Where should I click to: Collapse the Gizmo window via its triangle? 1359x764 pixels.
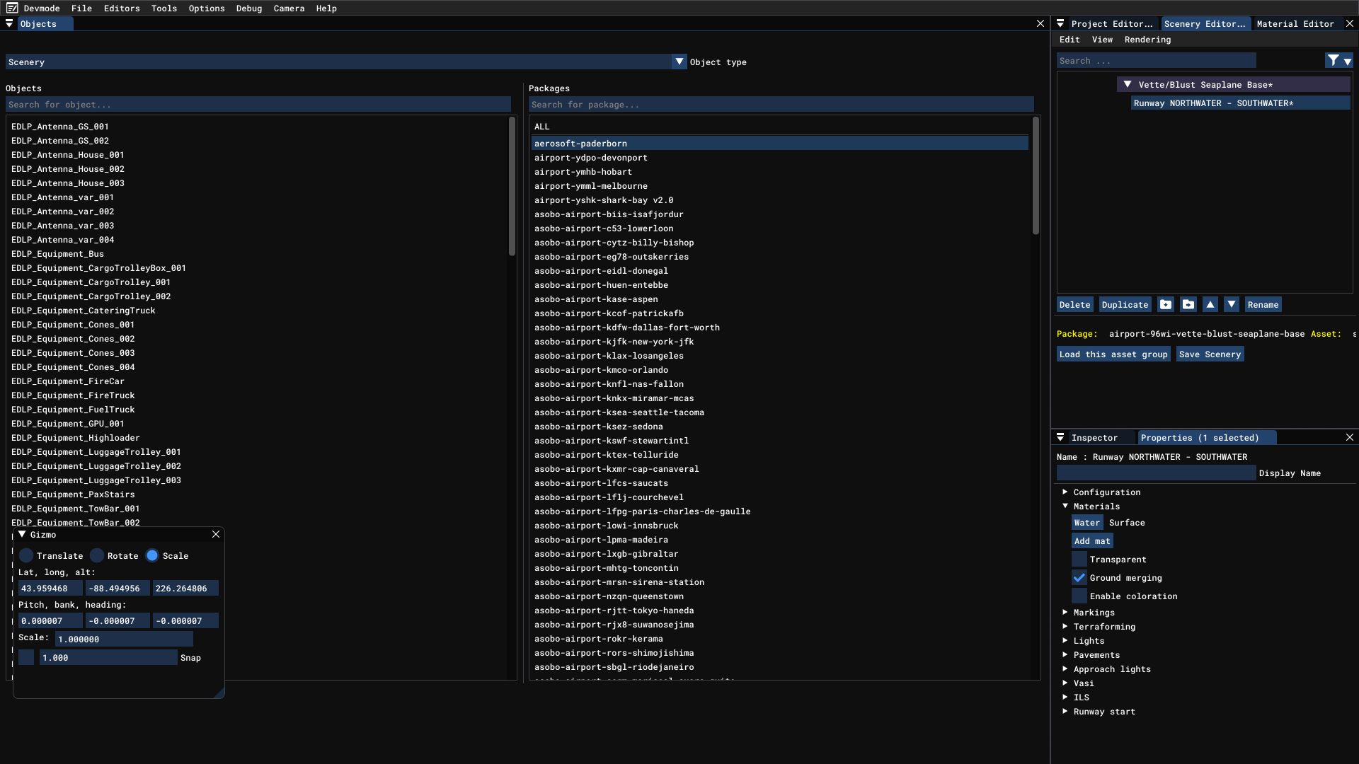(x=22, y=535)
